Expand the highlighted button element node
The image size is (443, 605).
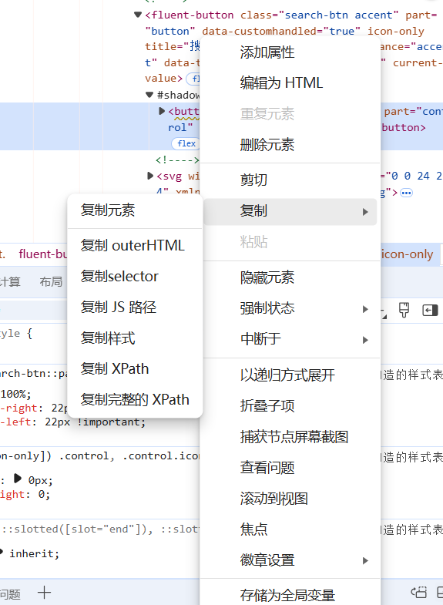162,112
